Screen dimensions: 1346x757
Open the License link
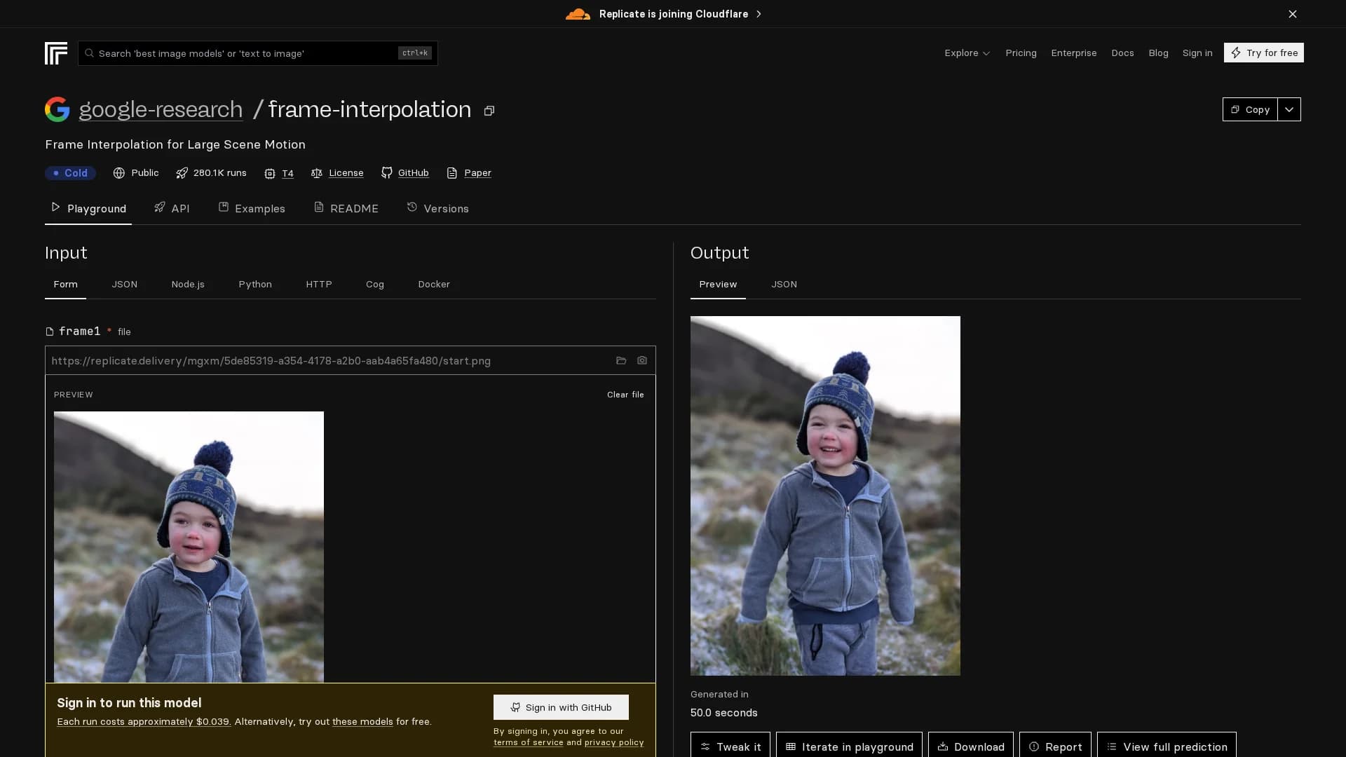(346, 173)
